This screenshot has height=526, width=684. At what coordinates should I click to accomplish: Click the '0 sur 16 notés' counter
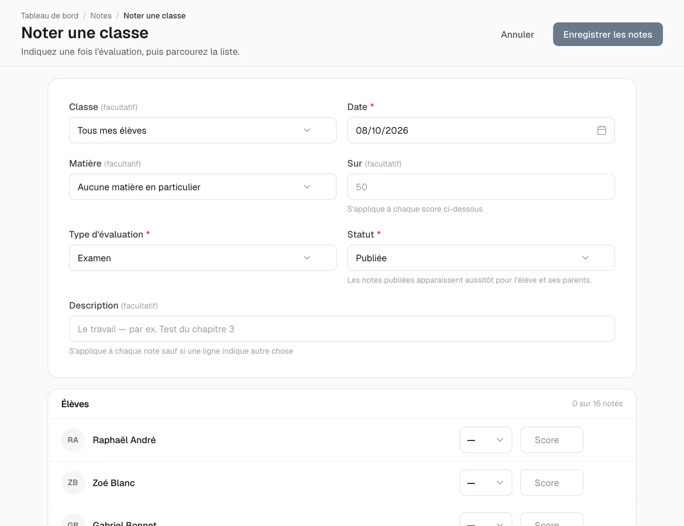pyautogui.click(x=597, y=404)
